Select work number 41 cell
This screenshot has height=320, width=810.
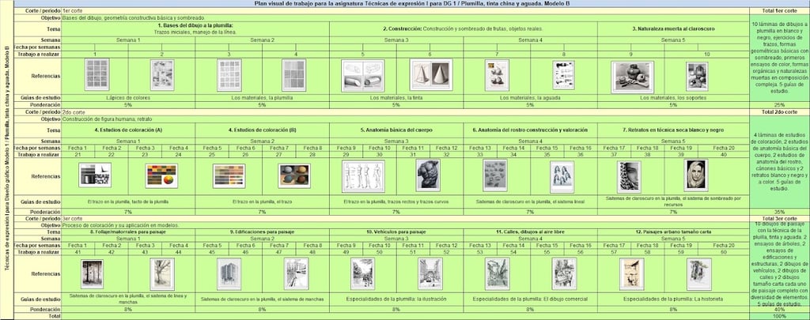[78, 252]
